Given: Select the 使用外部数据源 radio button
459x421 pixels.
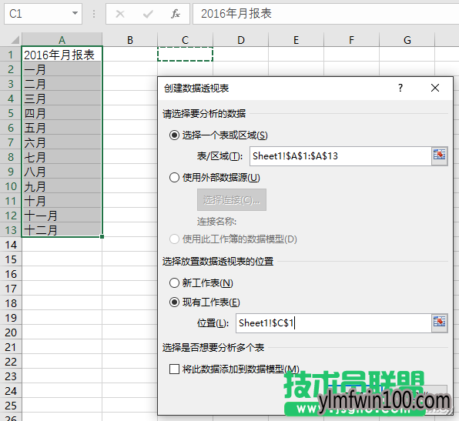Looking at the screenshot, I should 174,177.
